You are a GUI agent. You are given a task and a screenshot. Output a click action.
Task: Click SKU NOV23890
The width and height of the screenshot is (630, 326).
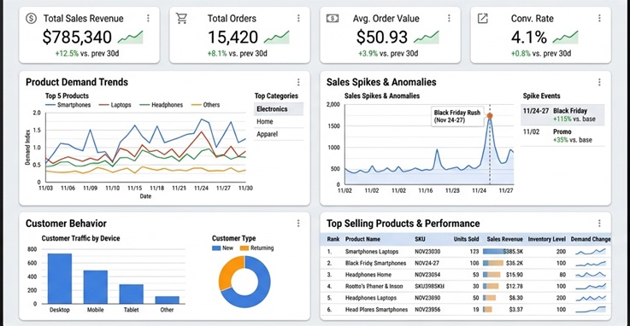427,298
